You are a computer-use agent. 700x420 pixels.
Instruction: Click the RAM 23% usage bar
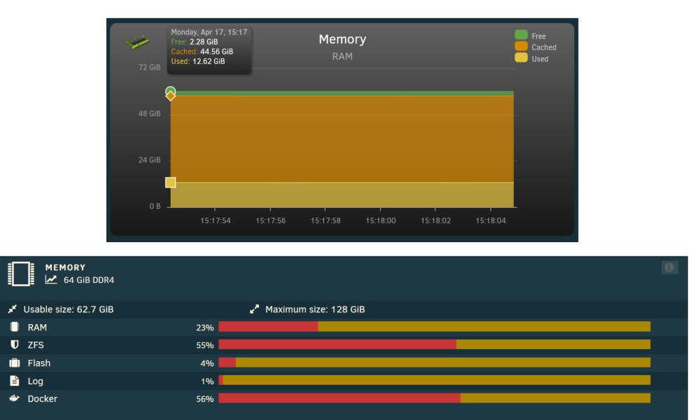(x=435, y=327)
